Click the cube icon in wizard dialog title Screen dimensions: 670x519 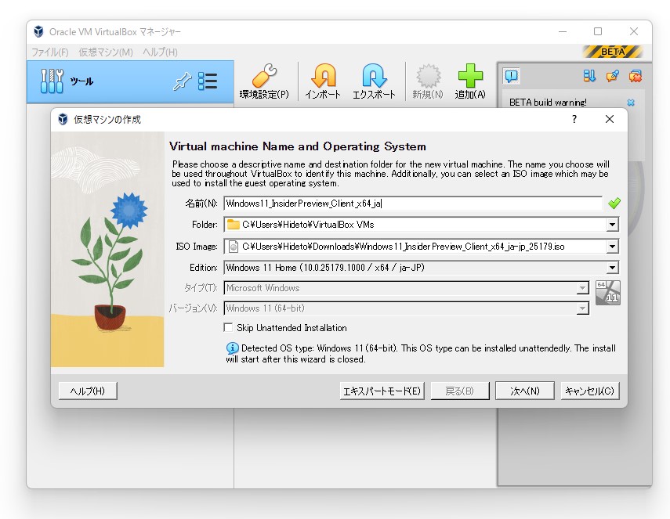[x=63, y=119]
